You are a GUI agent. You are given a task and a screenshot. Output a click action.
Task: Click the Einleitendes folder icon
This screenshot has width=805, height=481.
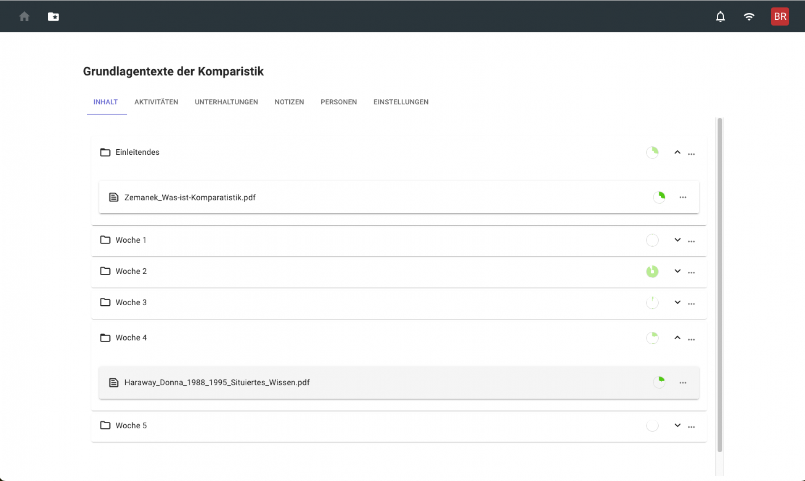click(x=105, y=152)
